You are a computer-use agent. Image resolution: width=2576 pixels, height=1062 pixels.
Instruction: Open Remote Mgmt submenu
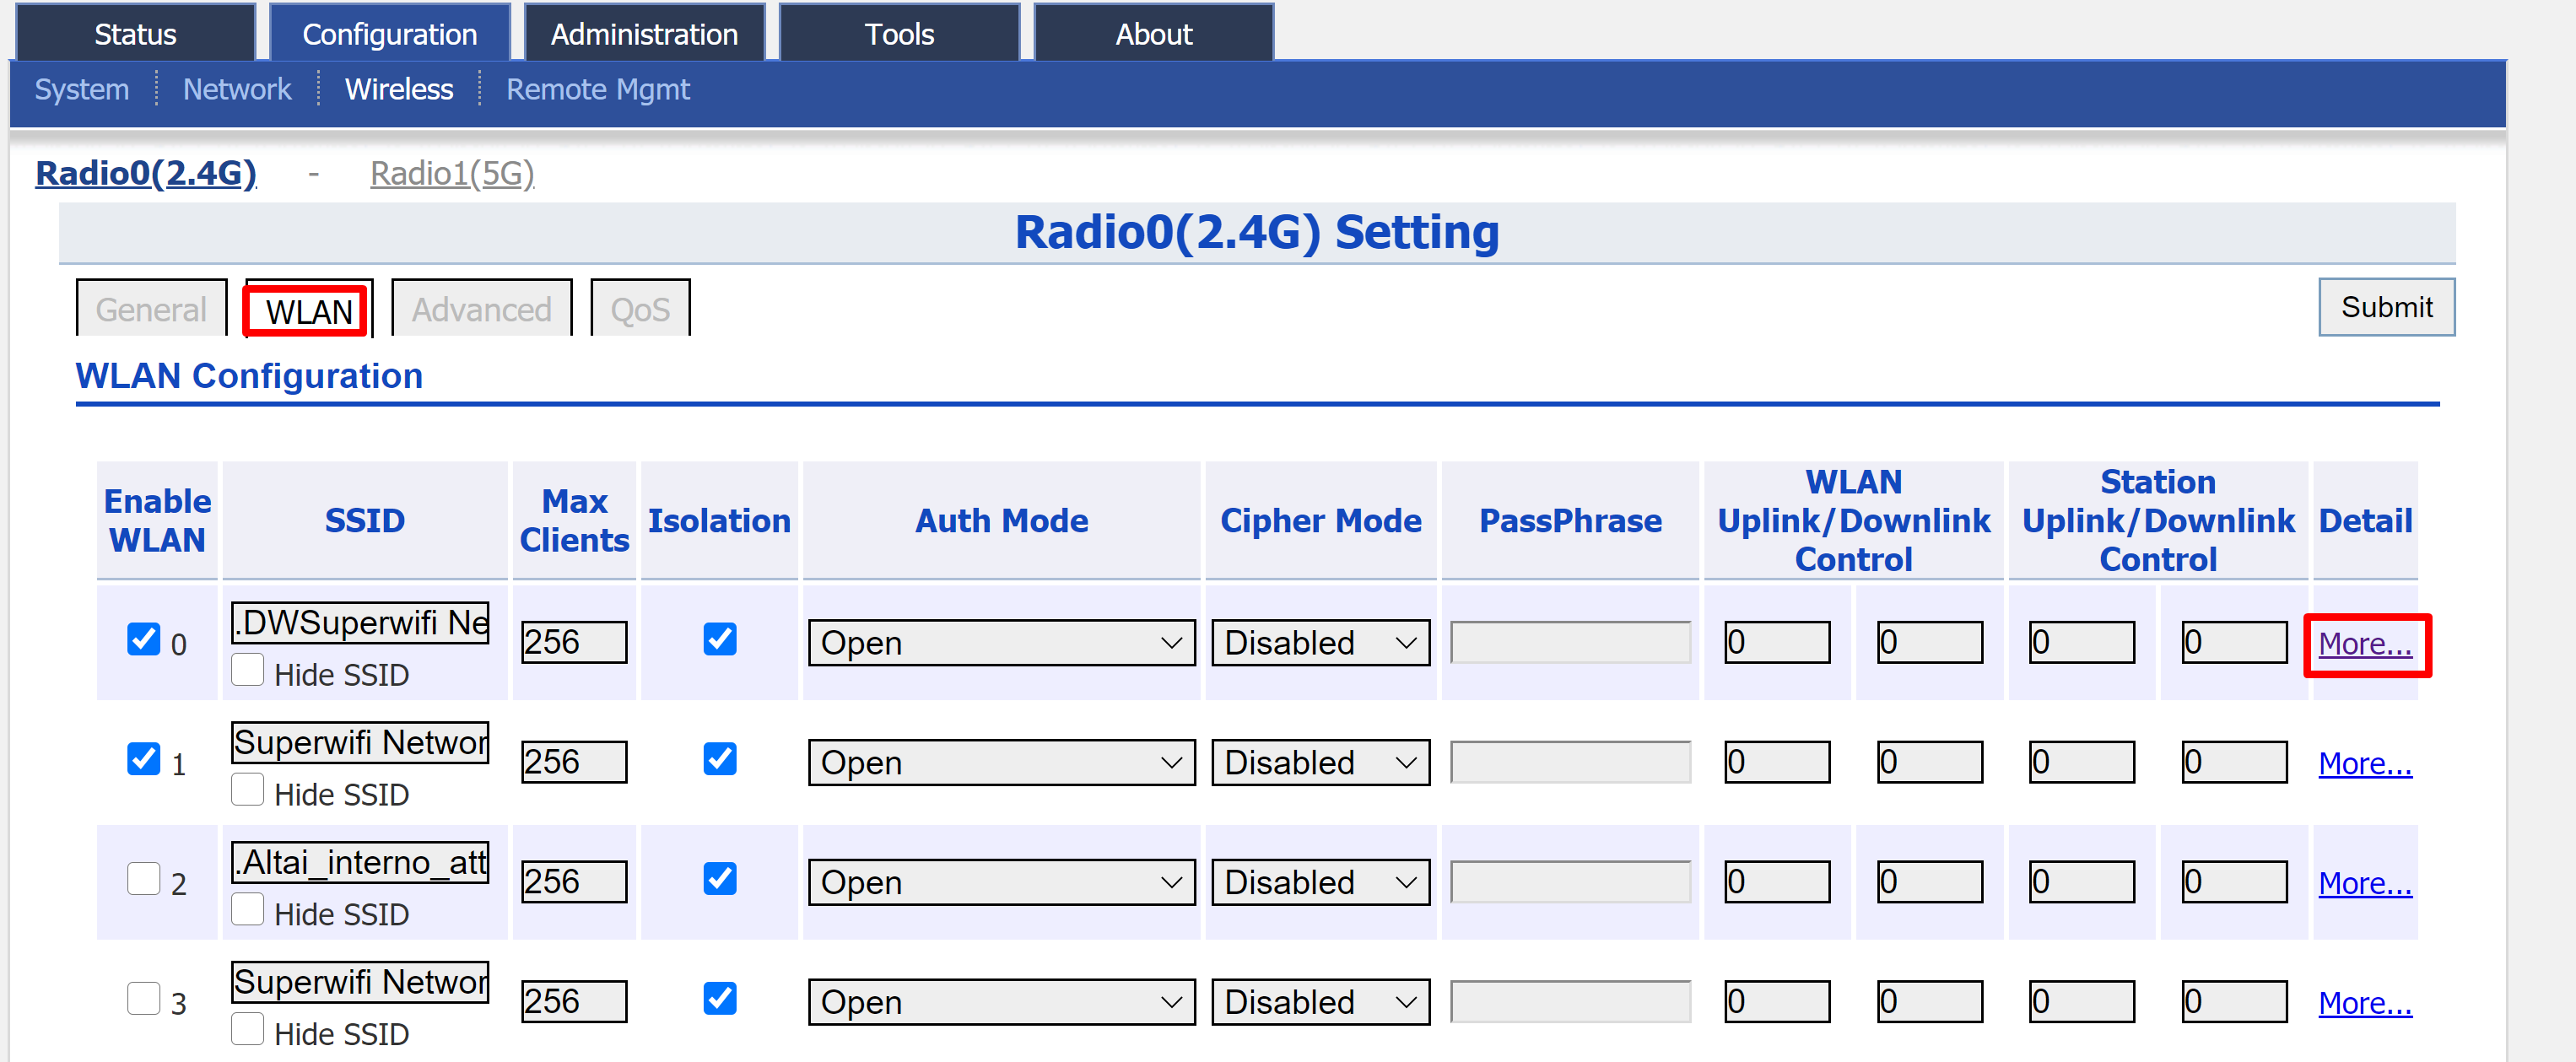(597, 90)
